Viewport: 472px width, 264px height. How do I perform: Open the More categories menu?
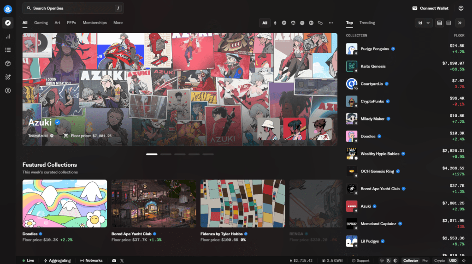118,23
